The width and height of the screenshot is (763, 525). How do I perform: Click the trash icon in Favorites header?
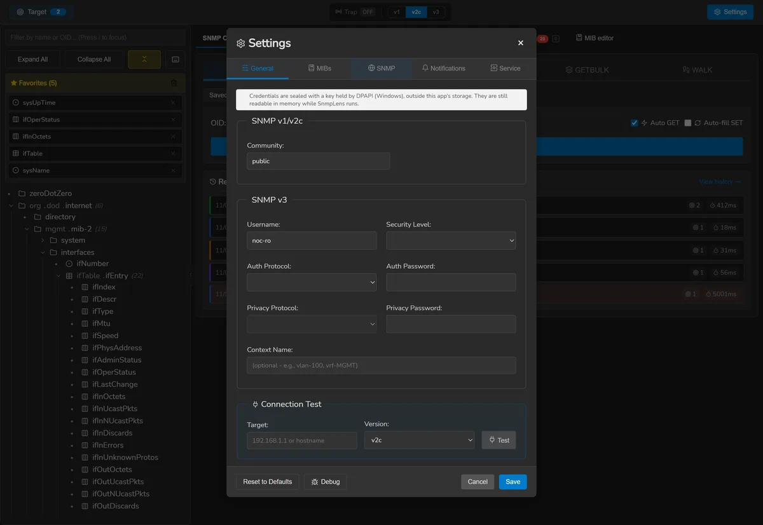coord(174,83)
